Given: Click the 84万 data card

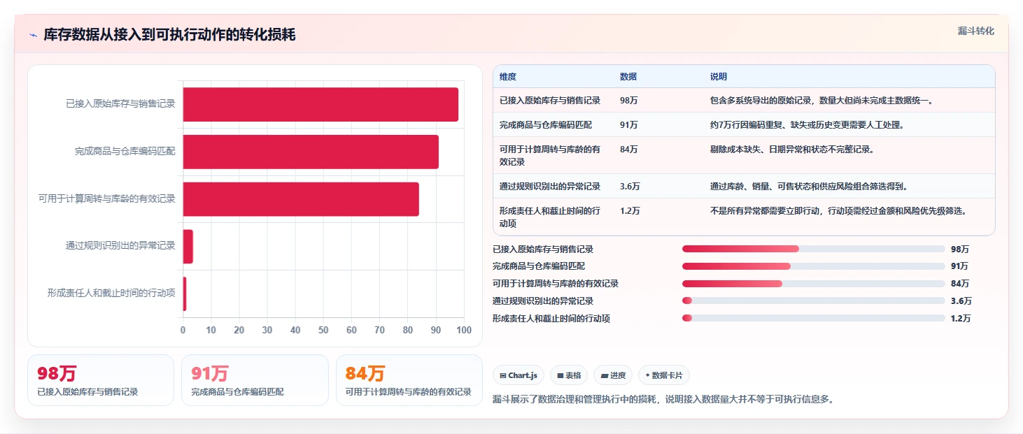Looking at the screenshot, I should 409,380.
